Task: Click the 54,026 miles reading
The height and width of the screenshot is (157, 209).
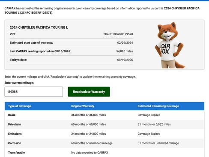Action: pos(125,51)
